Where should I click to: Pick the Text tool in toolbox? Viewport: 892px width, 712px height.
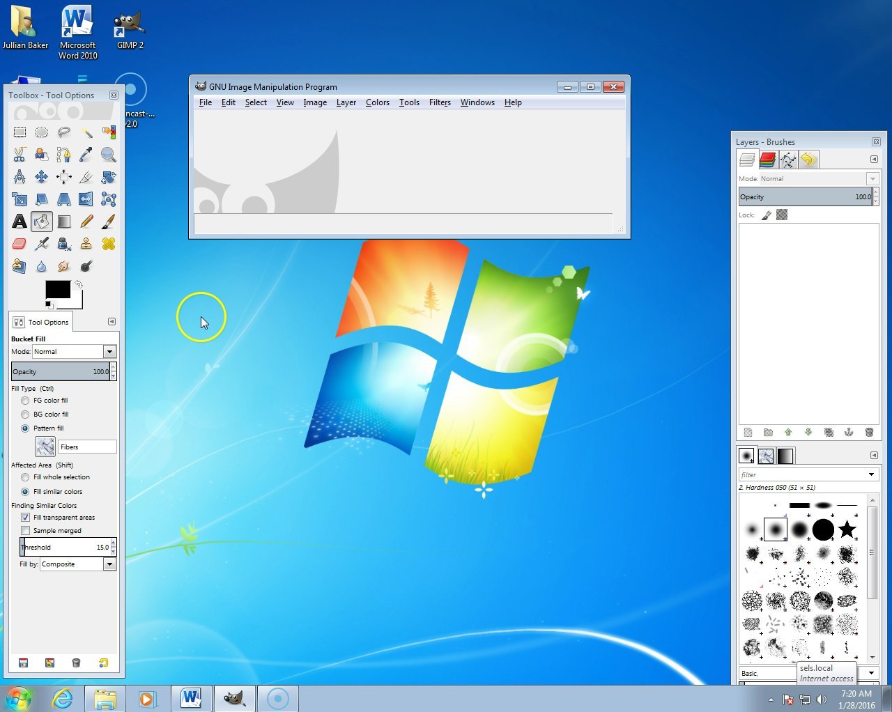click(x=20, y=222)
